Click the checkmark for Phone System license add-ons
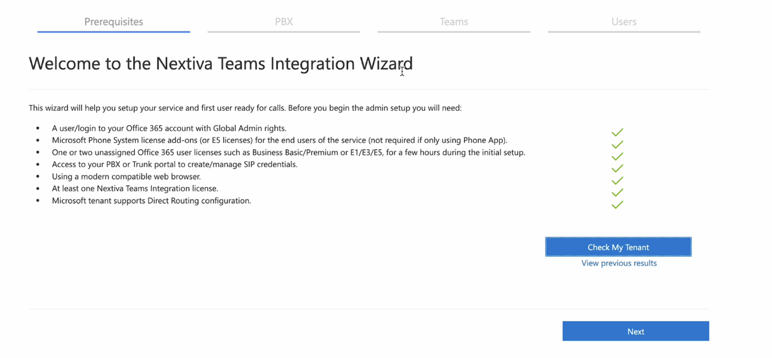Image resolution: width=772 pixels, height=358 pixels. click(x=617, y=144)
